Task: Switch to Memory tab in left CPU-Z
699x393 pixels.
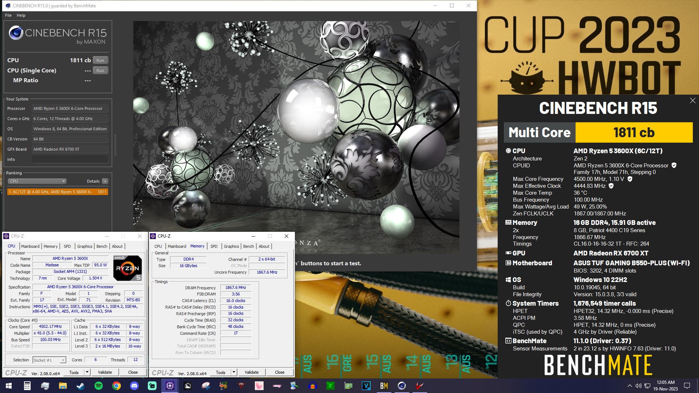Action: (x=51, y=246)
